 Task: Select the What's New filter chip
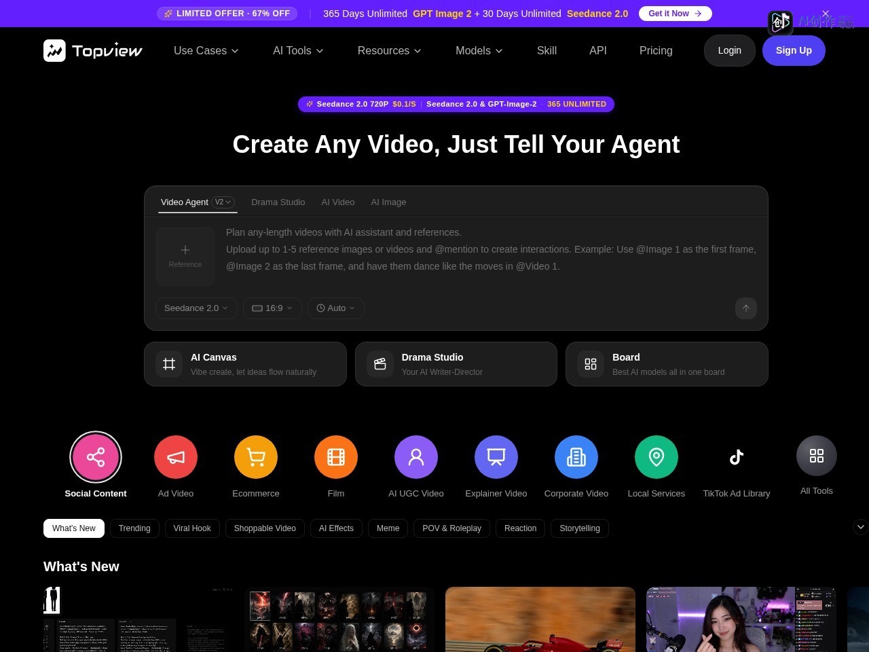click(x=74, y=528)
